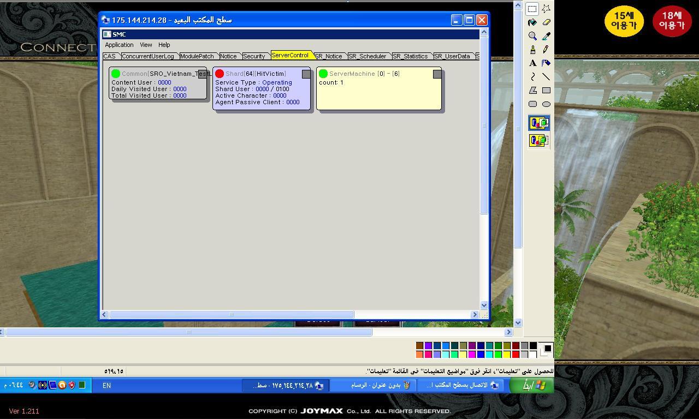Open the View menu in SMC
Image resolution: width=699 pixels, height=419 pixels.
(x=146, y=45)
